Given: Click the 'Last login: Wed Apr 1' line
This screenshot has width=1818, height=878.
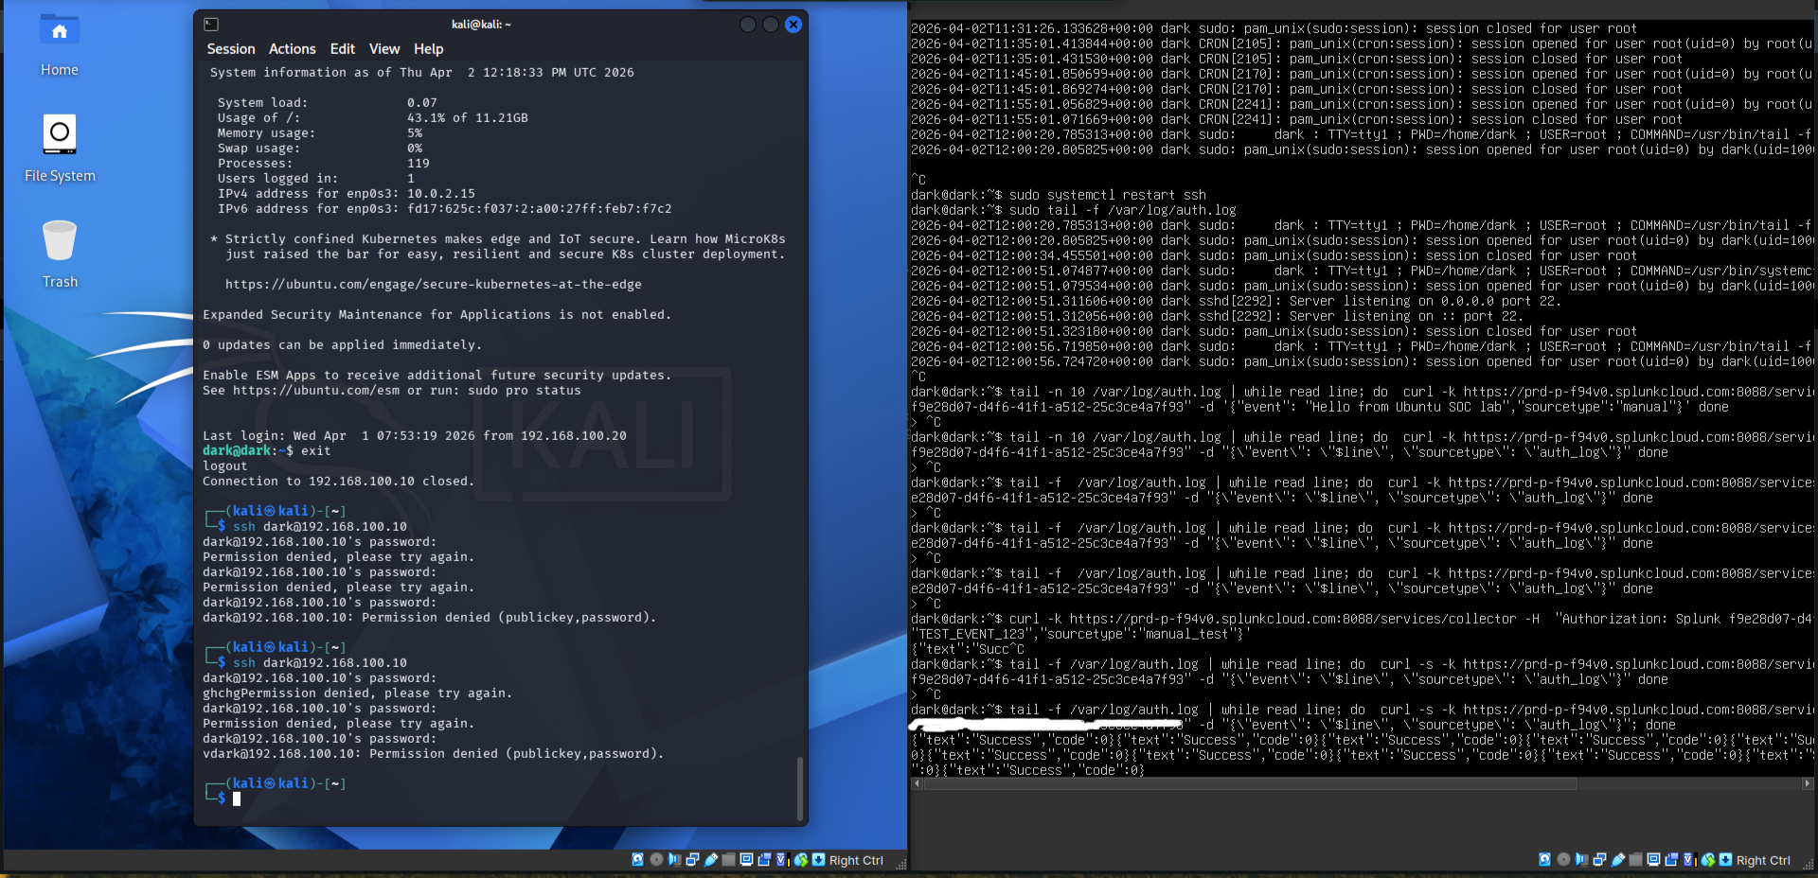Looking at the screenshot, I should 415,436.
